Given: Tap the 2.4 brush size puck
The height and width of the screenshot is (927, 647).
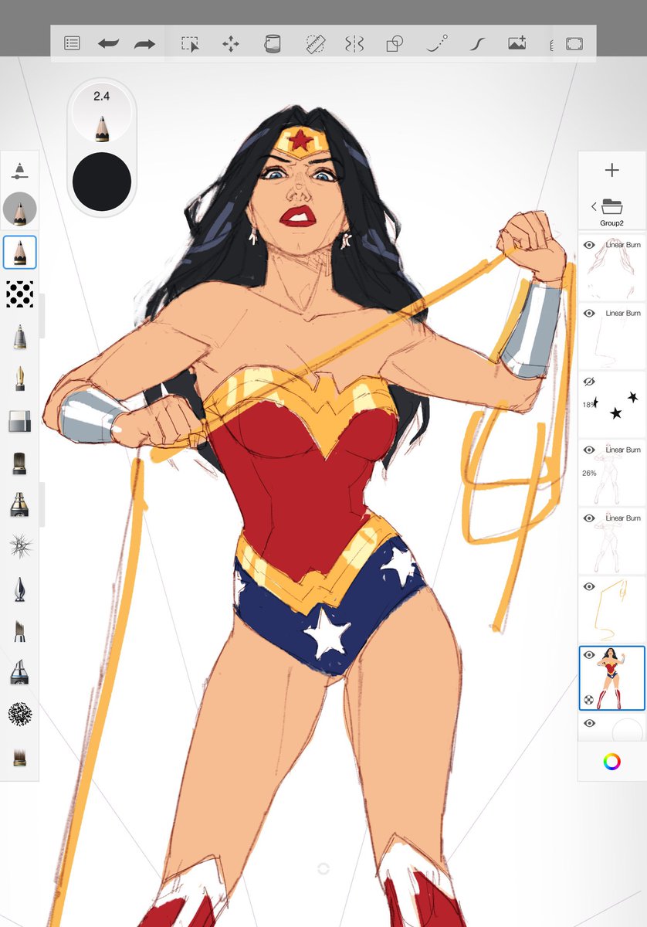Looking at the screenshot, I should (x=102, y=112).
